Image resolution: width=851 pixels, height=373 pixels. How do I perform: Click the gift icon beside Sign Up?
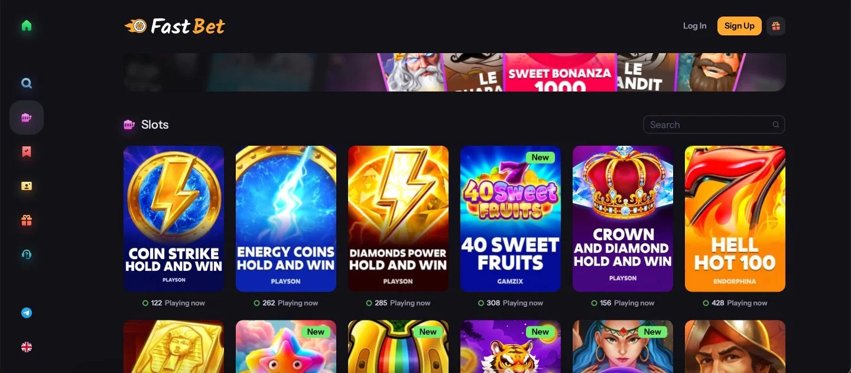pos(776,26)
